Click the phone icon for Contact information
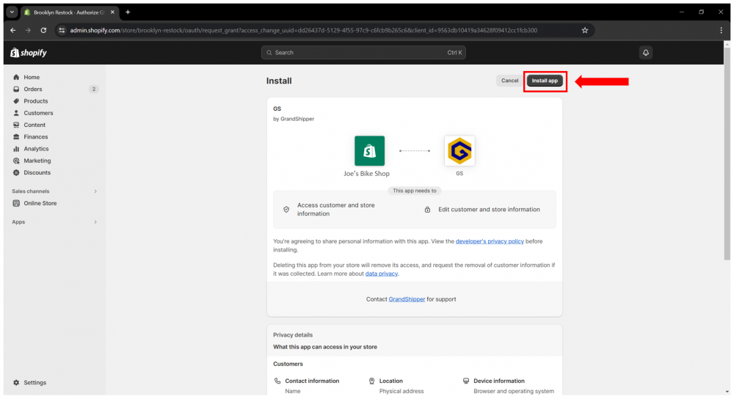The height and width of the screenshot is (399, 734). coord(277,381)
